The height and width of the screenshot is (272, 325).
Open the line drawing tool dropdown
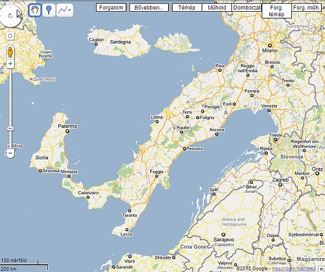pos(64,10)
